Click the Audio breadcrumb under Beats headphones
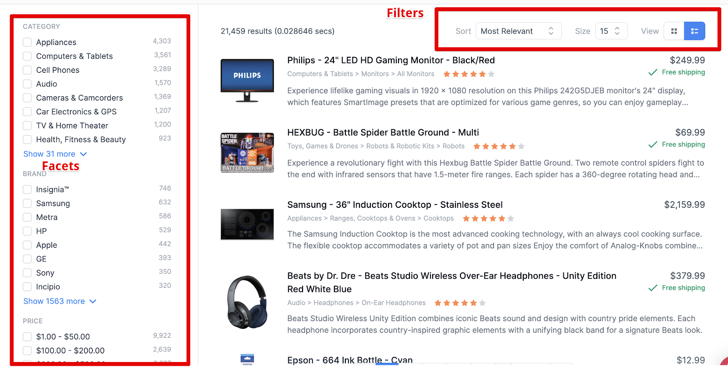The image size is (728, 367). coord(296,303)
